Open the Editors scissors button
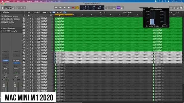The image size is (184, 103). (24, 8)
